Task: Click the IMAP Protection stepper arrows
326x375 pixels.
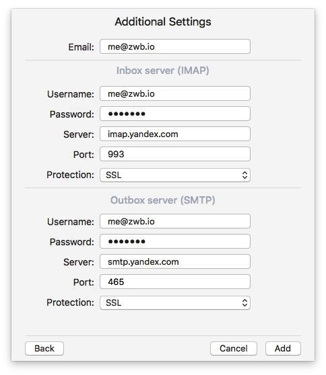Action: pos(244,175)
